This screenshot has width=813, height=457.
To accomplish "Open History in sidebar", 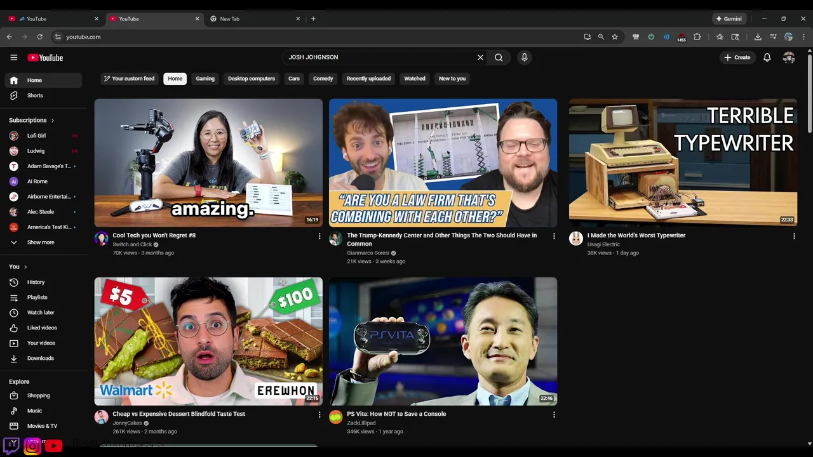I will coord(43,282).
